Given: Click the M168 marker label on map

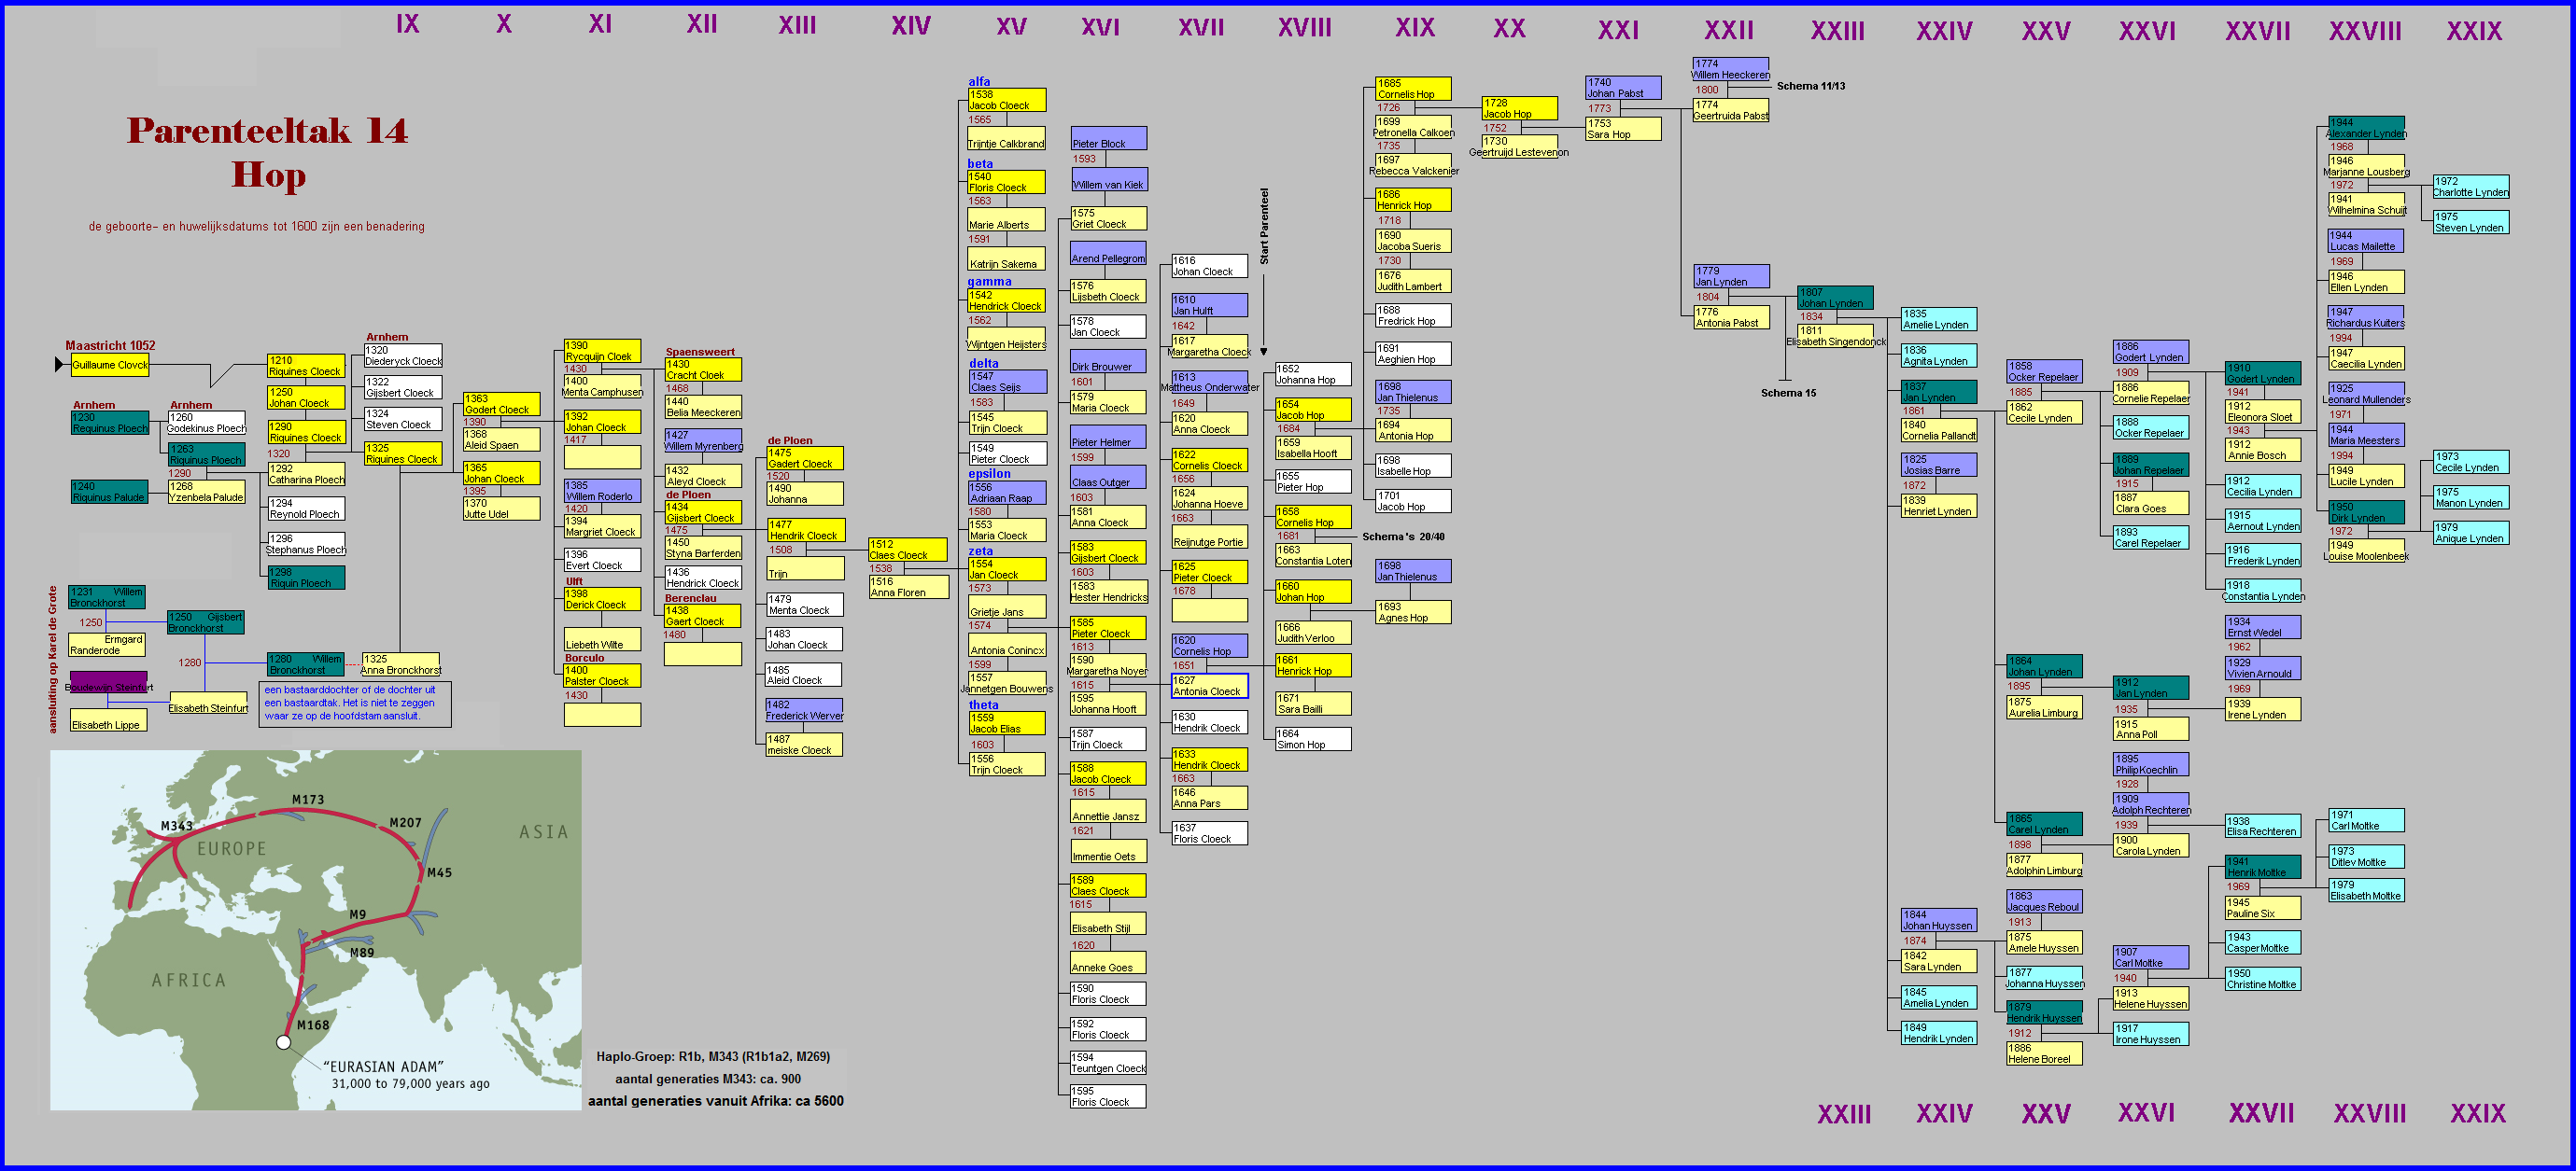Looking at the screenshot, I should click(x=313, y=1025).
